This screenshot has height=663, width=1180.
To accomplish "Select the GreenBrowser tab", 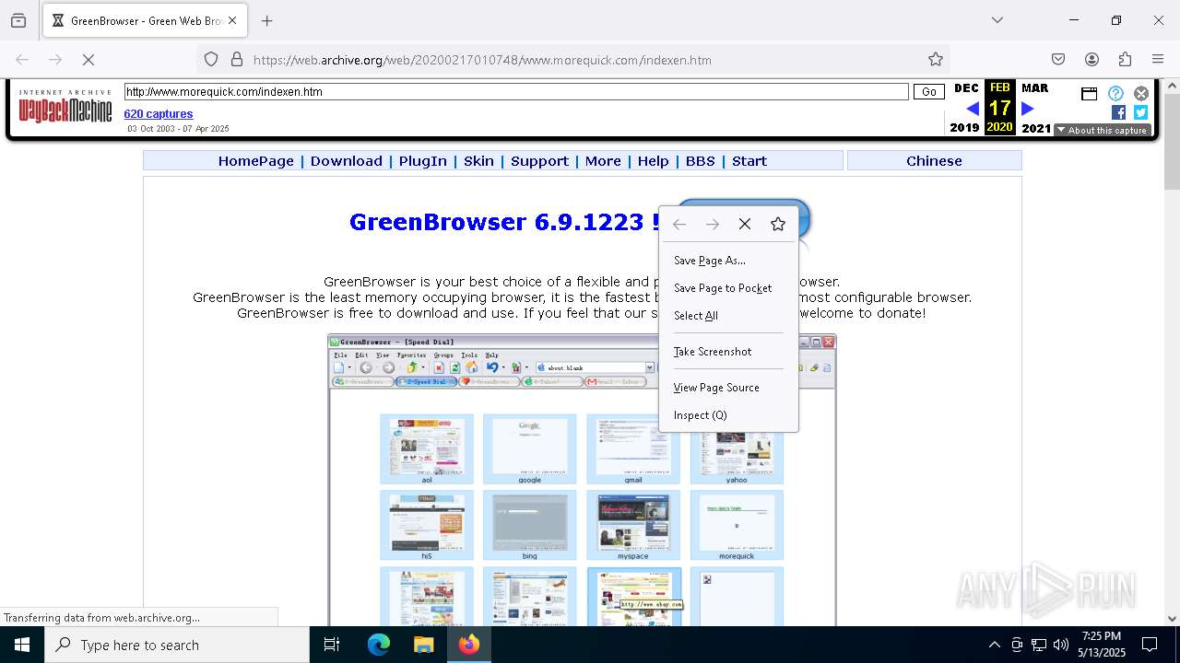I will pyautogui.click(x=145, y=20).
